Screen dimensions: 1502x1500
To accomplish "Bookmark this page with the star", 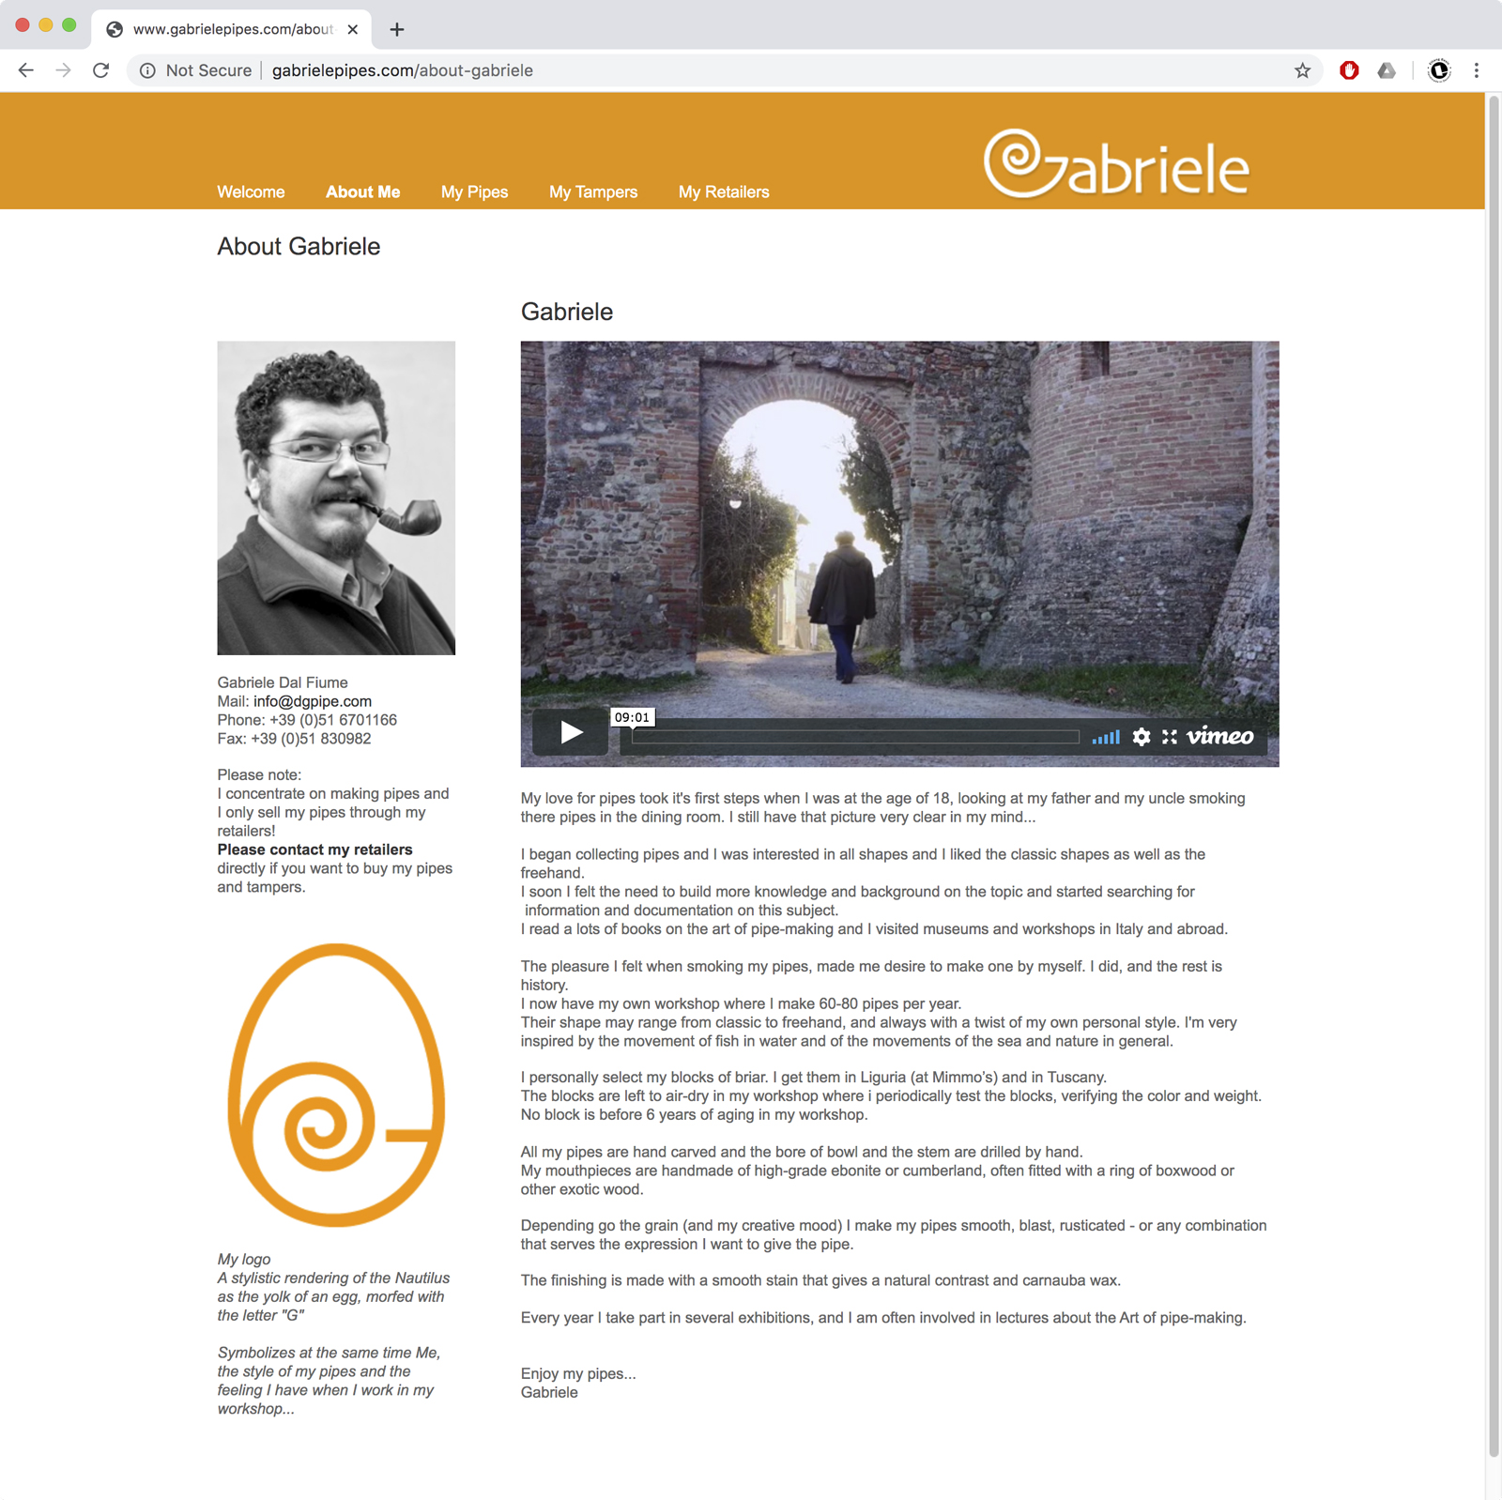I will (1302, 70).
